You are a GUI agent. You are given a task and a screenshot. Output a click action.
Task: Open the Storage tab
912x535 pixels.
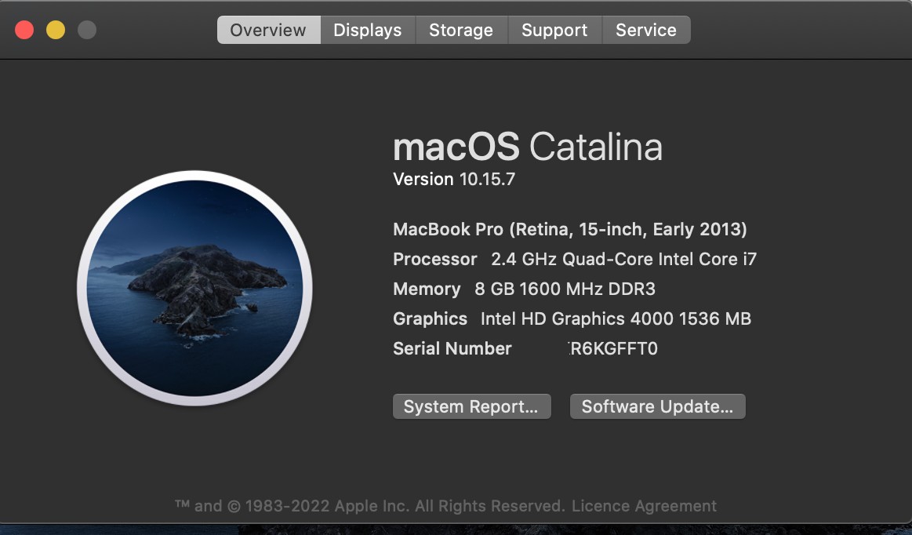tap(461, 31)
